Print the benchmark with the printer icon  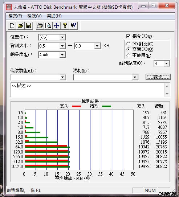[40, 26]
